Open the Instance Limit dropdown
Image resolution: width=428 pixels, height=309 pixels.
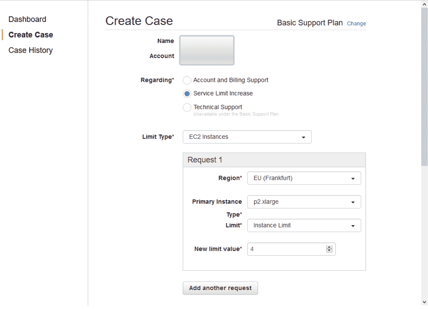point(304,225)
